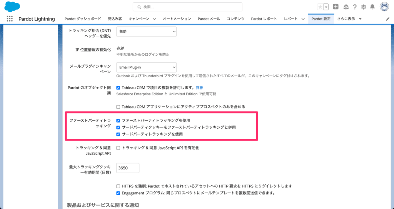Viewport: 394px width, 209px height.
Task: Click the IP 位置情報の有効化 label
Action: point(93,50)
